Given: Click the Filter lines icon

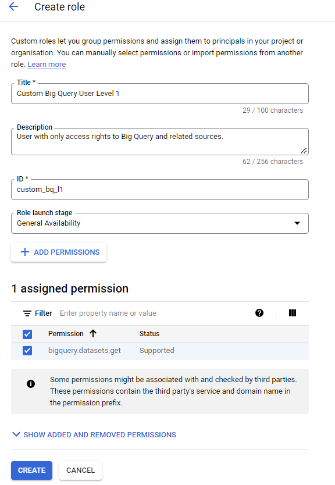Looking at the screenshot, I should click(27, 313).
